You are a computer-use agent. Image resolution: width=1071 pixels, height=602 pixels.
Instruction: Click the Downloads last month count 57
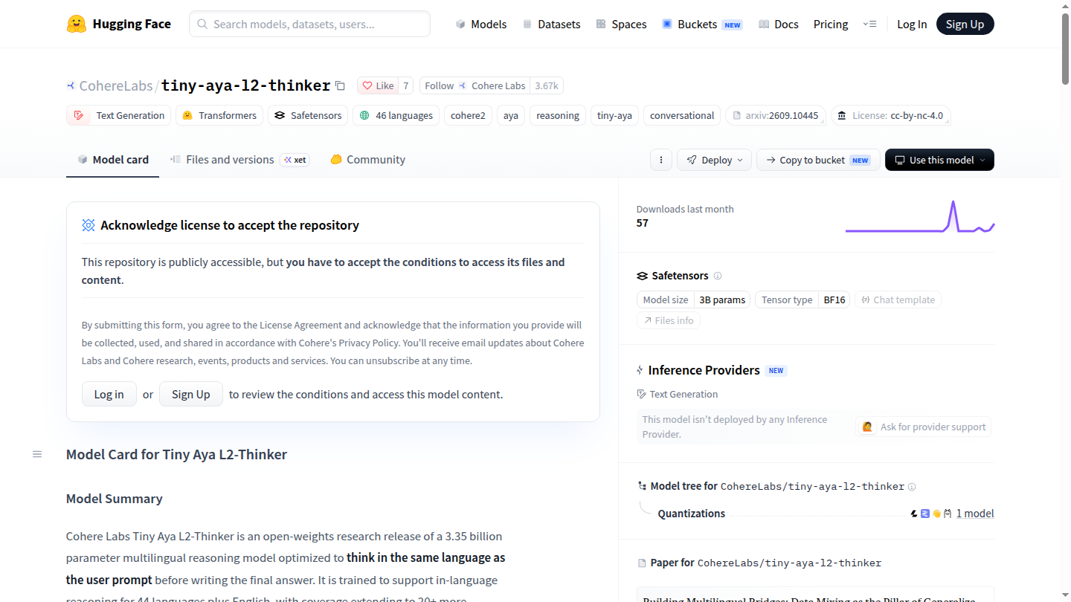point(643,223)
